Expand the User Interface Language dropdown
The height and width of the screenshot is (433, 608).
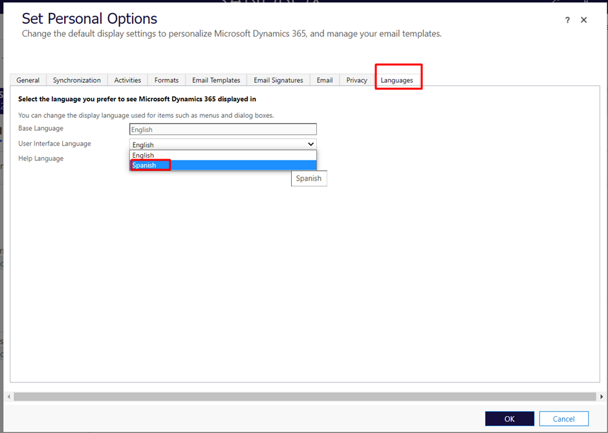click(x=223, y=144)
